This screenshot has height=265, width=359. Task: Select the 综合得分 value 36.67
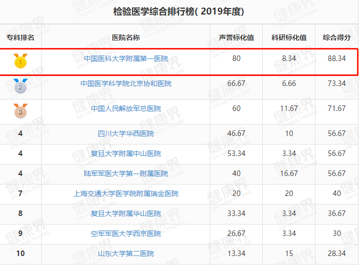click(x=336, y=213)
